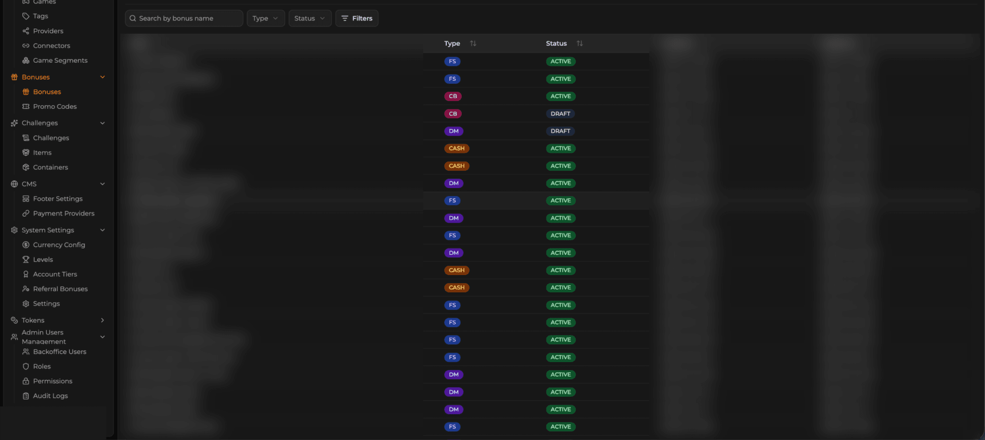Click Permissions in the sidebar
This screenshot has width=985, height=440.
click(52, 381)
